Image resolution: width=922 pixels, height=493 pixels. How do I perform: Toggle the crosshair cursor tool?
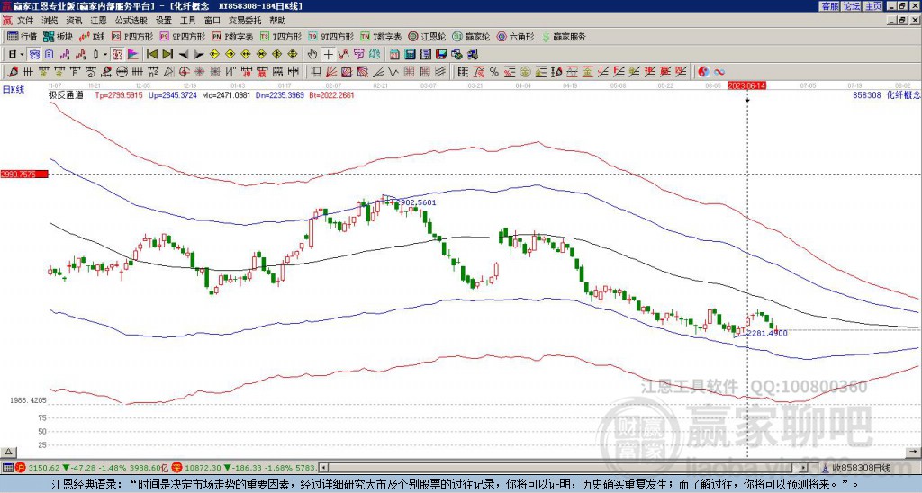pos(328,55)
